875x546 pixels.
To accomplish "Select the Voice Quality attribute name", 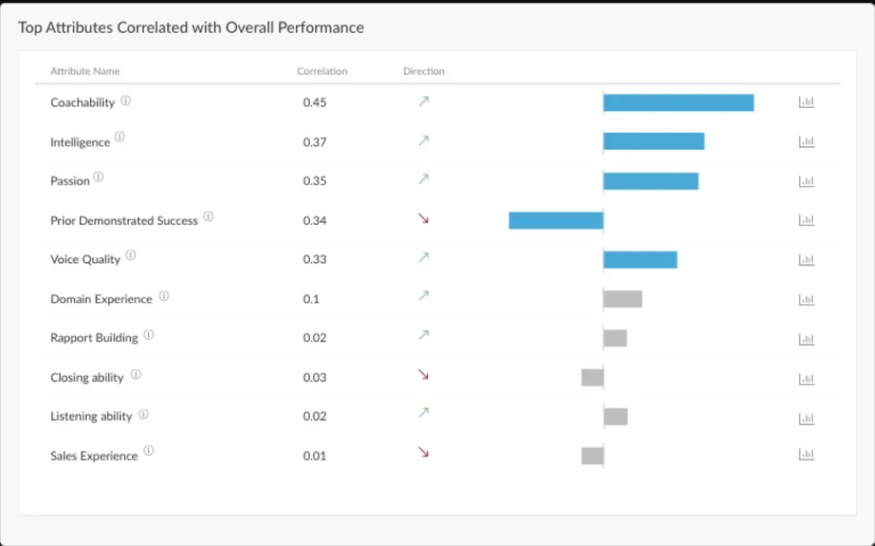I will click(85, 260).
